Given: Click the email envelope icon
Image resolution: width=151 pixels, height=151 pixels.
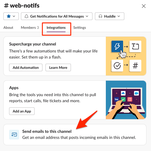Looking at the screenshot, I should click(x=14, y=135).
